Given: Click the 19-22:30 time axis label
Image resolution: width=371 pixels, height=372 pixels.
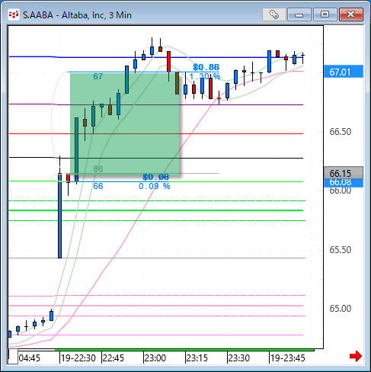Looking at the screenshot, I should (78, 358).
